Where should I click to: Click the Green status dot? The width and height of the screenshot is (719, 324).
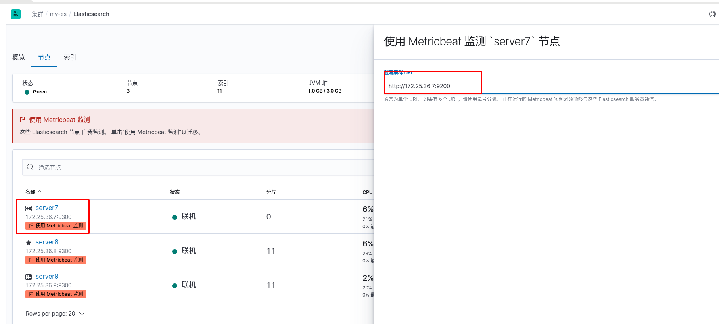coord(27,92)
